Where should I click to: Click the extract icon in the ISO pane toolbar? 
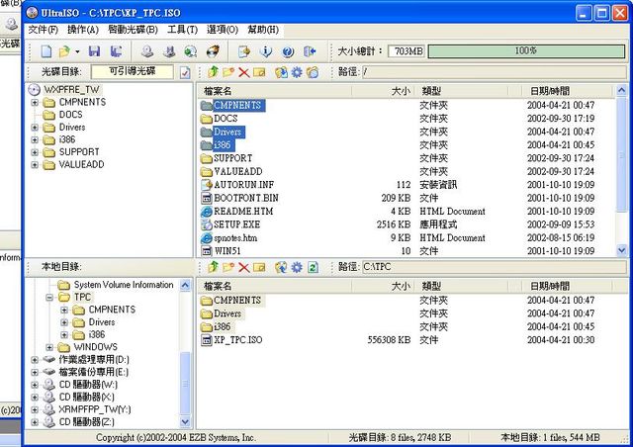(x=281, y=72)
